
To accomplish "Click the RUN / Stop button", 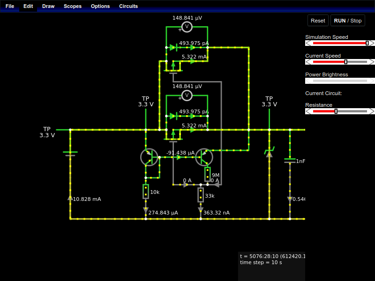I will pos(347,21).
